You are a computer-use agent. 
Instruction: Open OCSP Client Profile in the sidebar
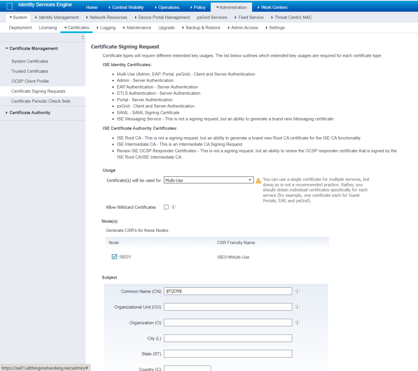[30, 81]
